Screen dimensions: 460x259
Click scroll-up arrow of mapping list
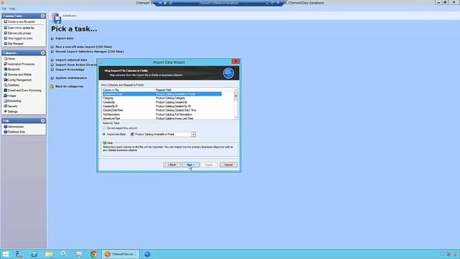click(x=236, y=89)
